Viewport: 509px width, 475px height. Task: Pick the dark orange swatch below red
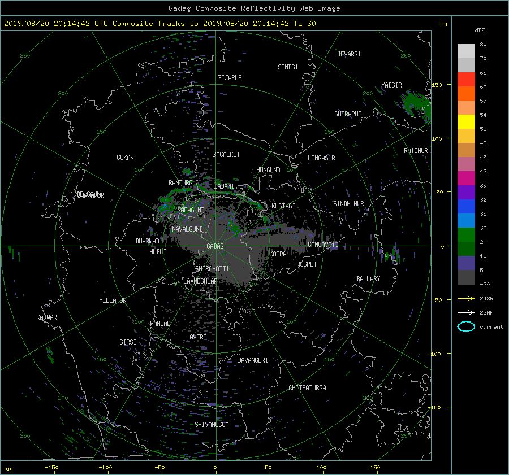click(466, 94)
